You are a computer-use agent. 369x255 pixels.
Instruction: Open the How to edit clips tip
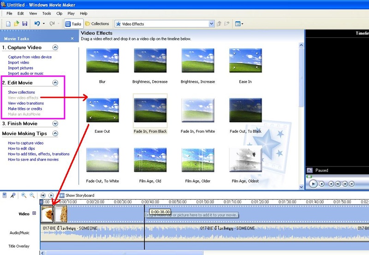21,148
